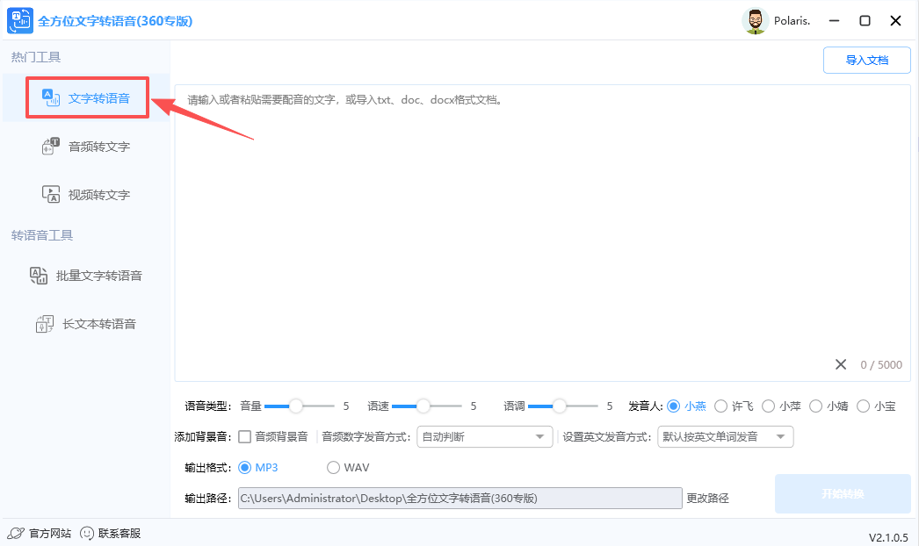The height and width of the screenshot is (546, 919).
Task: Enable the 音频背景音 checkbox
Action: point(243,436)
